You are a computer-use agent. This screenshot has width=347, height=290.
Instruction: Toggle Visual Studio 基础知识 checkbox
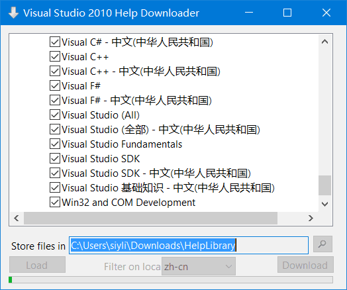pyautogui.click(x=55, y=187)
